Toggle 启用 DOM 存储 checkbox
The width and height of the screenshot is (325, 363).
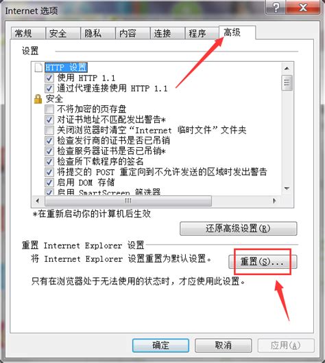tap(49, 182)
